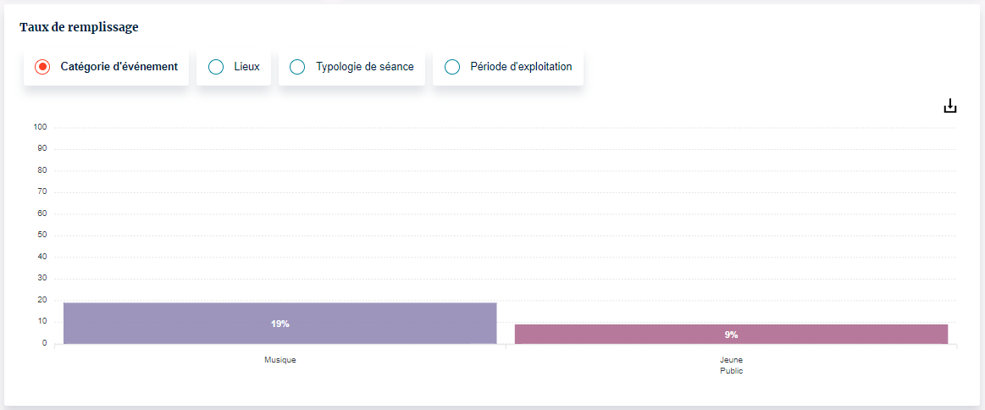Choose the Lieux radio option

tap(216, 67)
